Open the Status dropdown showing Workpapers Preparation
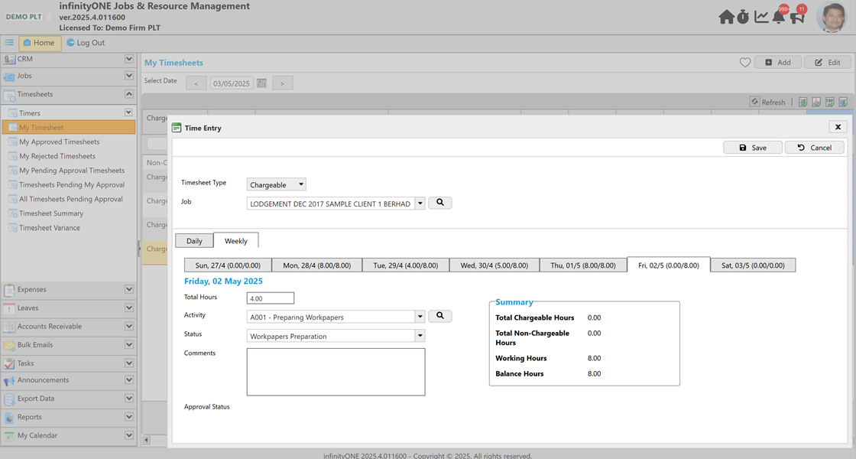 pos(420,335)
